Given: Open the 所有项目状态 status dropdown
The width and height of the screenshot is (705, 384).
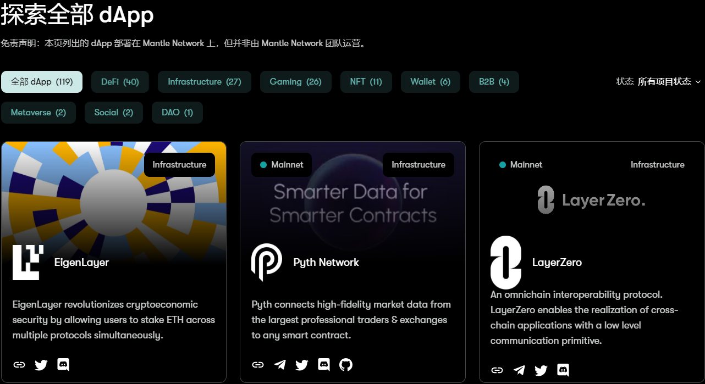Looking at the screenshot, I should tap(664, 81).
